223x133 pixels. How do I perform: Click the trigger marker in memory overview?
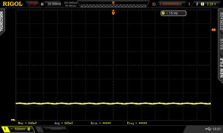click(113, 3)
